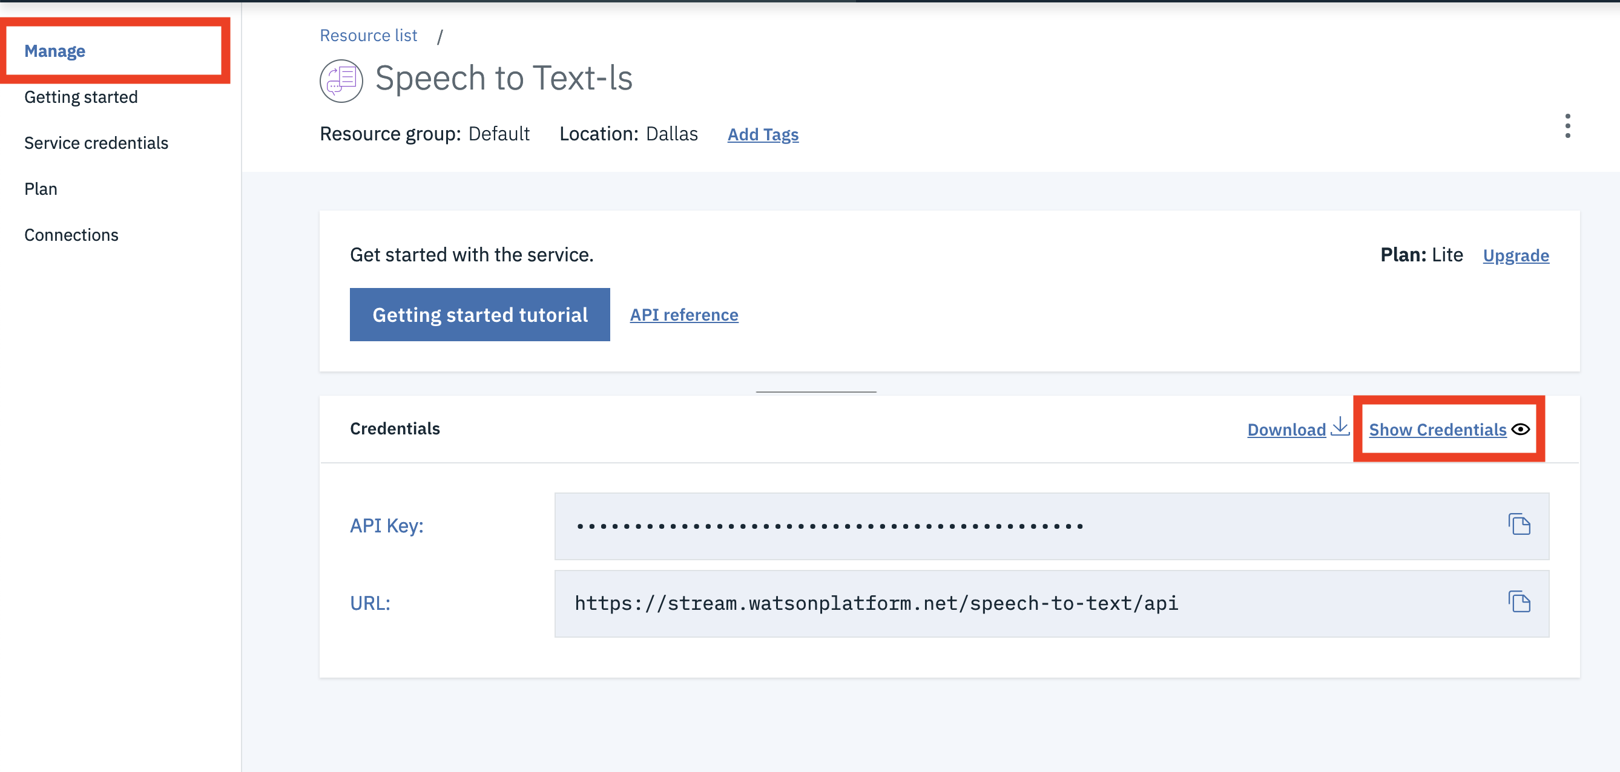Click the Add Tags link
Screen dimensions: 1620x772
[x=762, y=134]
